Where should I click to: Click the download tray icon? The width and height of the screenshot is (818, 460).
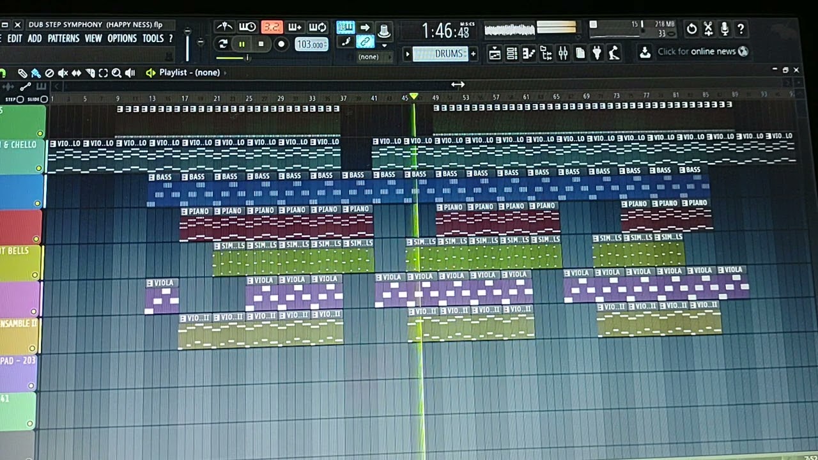(x=645, y=52)
